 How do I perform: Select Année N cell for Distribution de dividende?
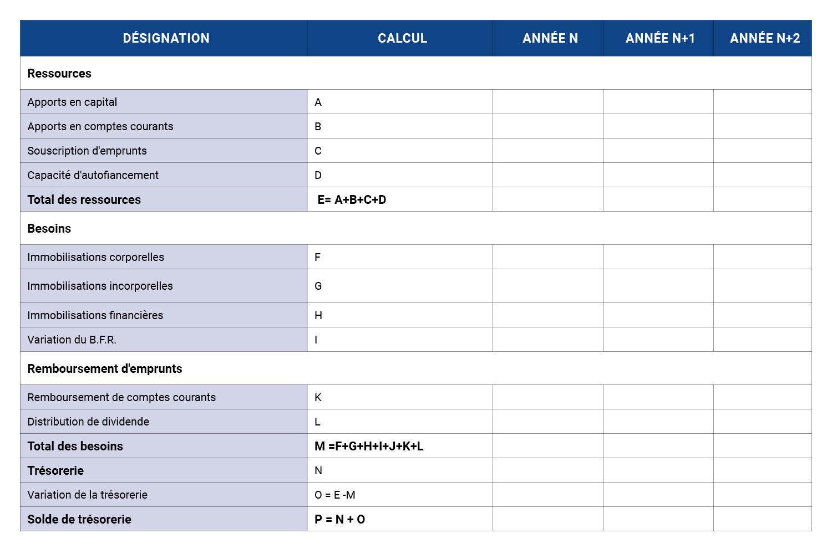[x=547, y=422]
